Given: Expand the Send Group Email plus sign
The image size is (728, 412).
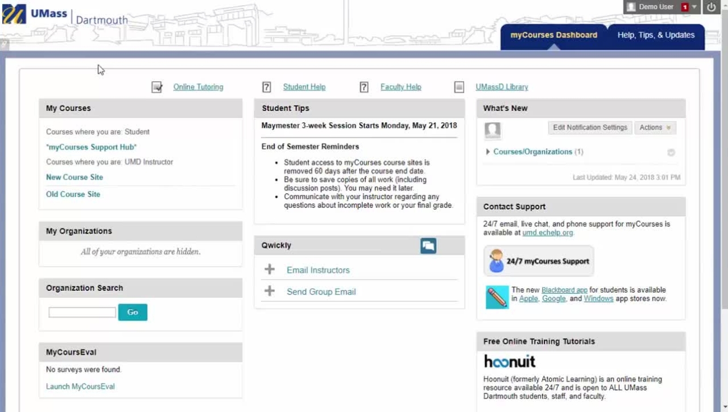Looking at the screenshot, I should [x=270, y=291].
